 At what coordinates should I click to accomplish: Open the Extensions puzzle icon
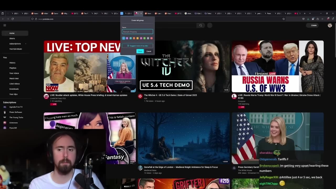point(318,19)
